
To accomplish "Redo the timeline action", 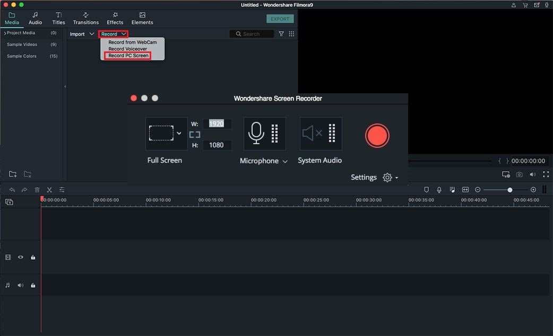I will pyautogui.click(x=24, y=190).
